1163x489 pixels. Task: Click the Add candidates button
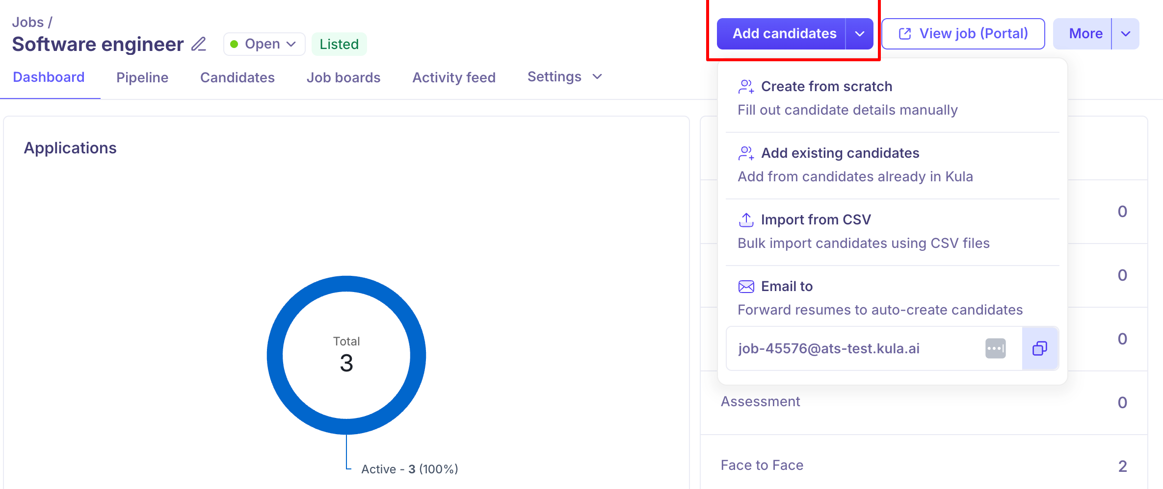784,34
